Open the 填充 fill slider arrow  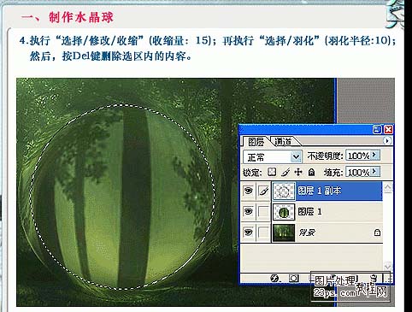tap(374, 172)
